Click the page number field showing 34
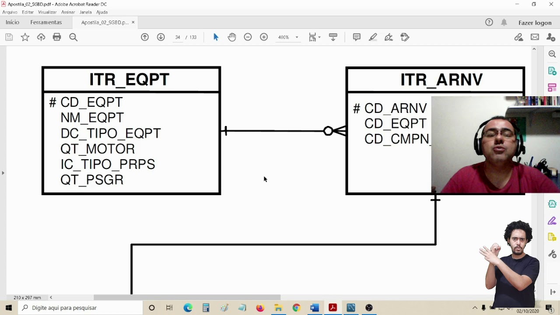Screen dimensions: 560x315 tap(178, 37)
